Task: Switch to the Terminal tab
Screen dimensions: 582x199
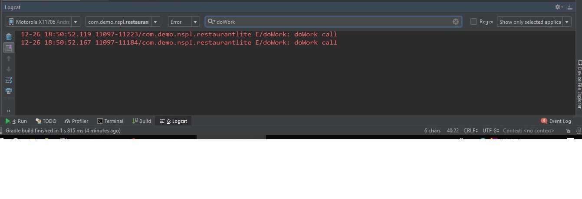Action: click(x=110, y=121)
